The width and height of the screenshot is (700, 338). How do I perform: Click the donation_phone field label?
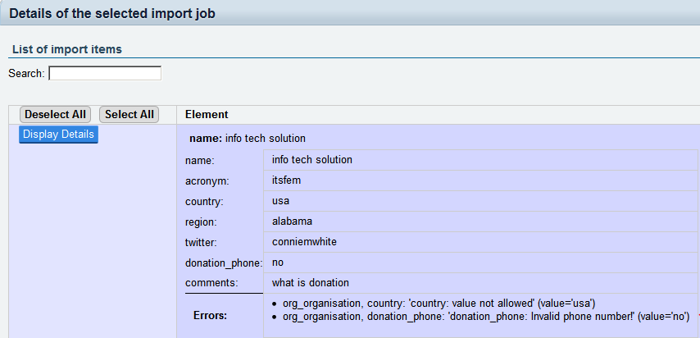pyautogui.click(x=224, y=263)
